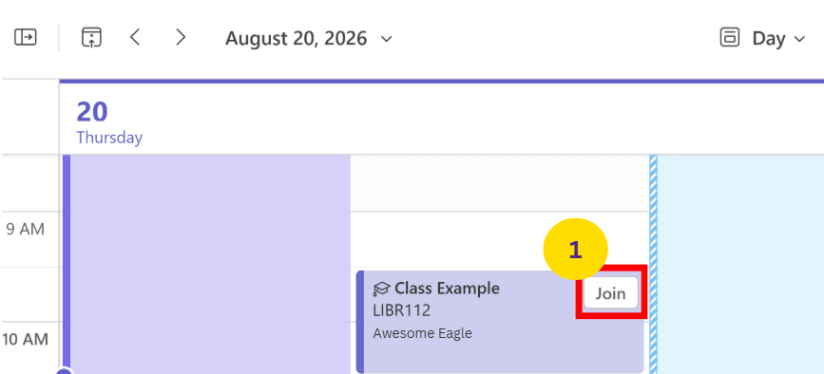Click the Awesome Eagle organizer name
The height and width of the screenshot is (374, 824).
click(x=423, y=333)
